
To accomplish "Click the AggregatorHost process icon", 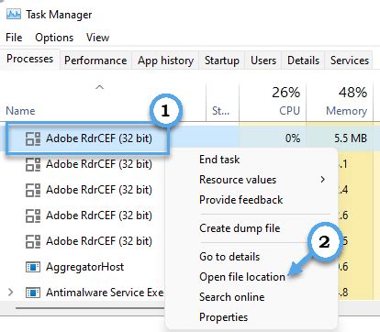I will [33, 267].
